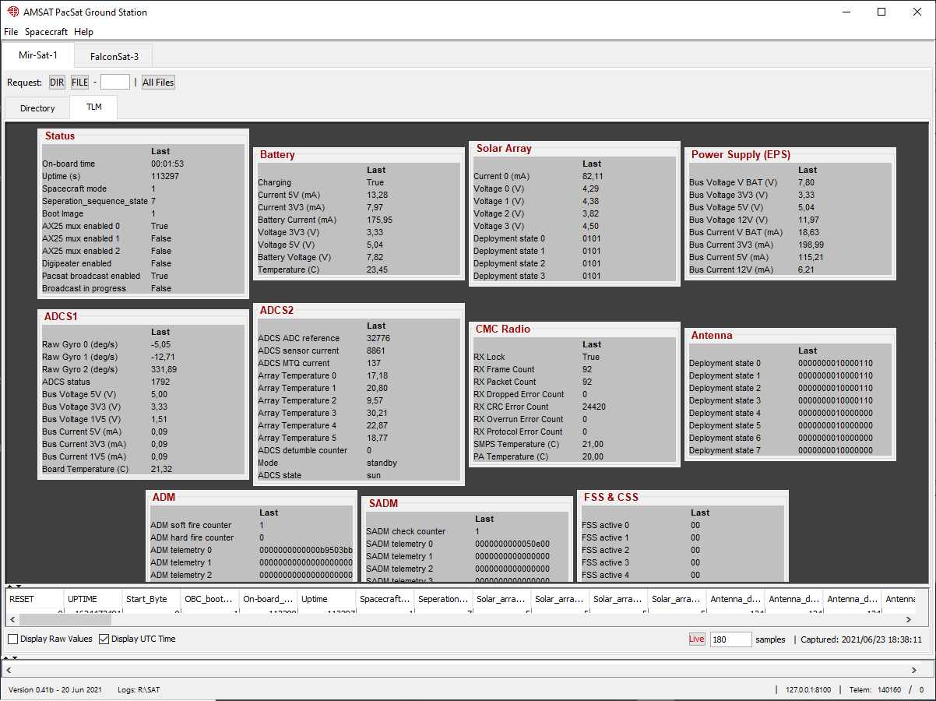Viewport: 936px width, 701px height.
Task: Click the OBC_boot... column header
Action: click(x=209, y=599)
